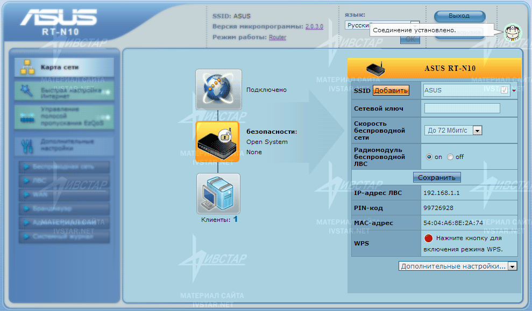Open the До 72 Мбит/с speed dropdown

(453, 131)
